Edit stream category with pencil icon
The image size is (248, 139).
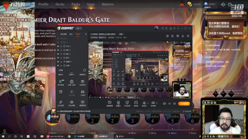[x=105, y=37]
